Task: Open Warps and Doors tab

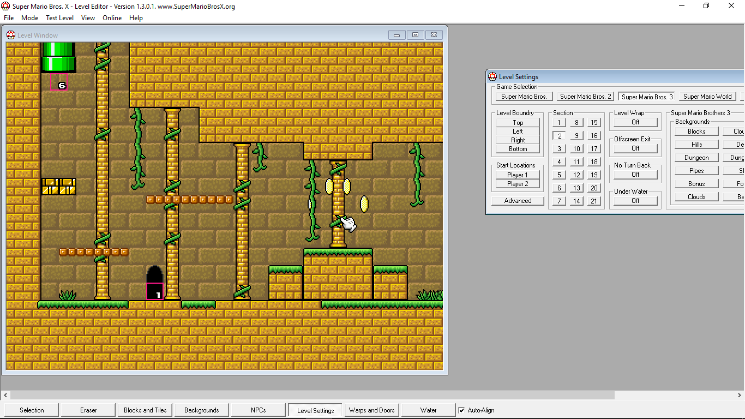Action: tap(372, 410)
